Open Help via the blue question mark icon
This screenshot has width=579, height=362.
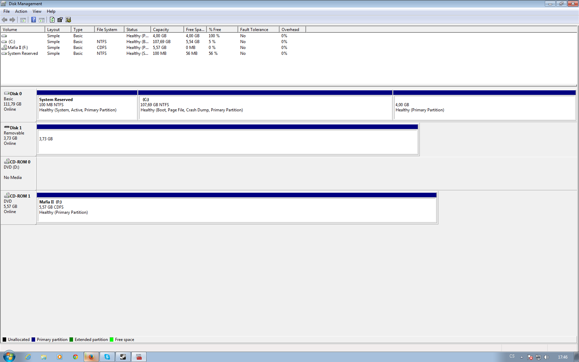pos(33,20)
